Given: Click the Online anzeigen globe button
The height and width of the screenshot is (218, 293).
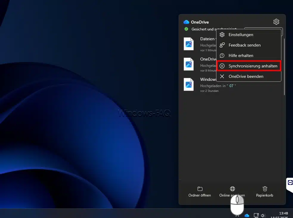Looking at the screenshot, I should coord(232,192).
